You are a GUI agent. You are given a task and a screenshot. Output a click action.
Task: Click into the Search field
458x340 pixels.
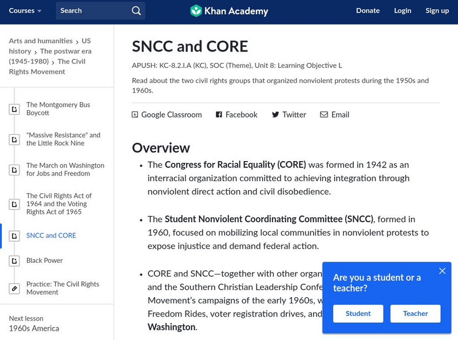92,11
